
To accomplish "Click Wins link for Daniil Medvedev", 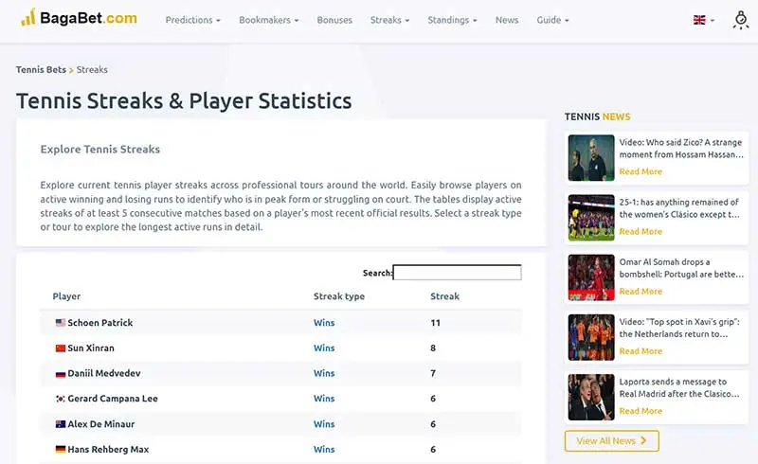I will click(324, 373).
